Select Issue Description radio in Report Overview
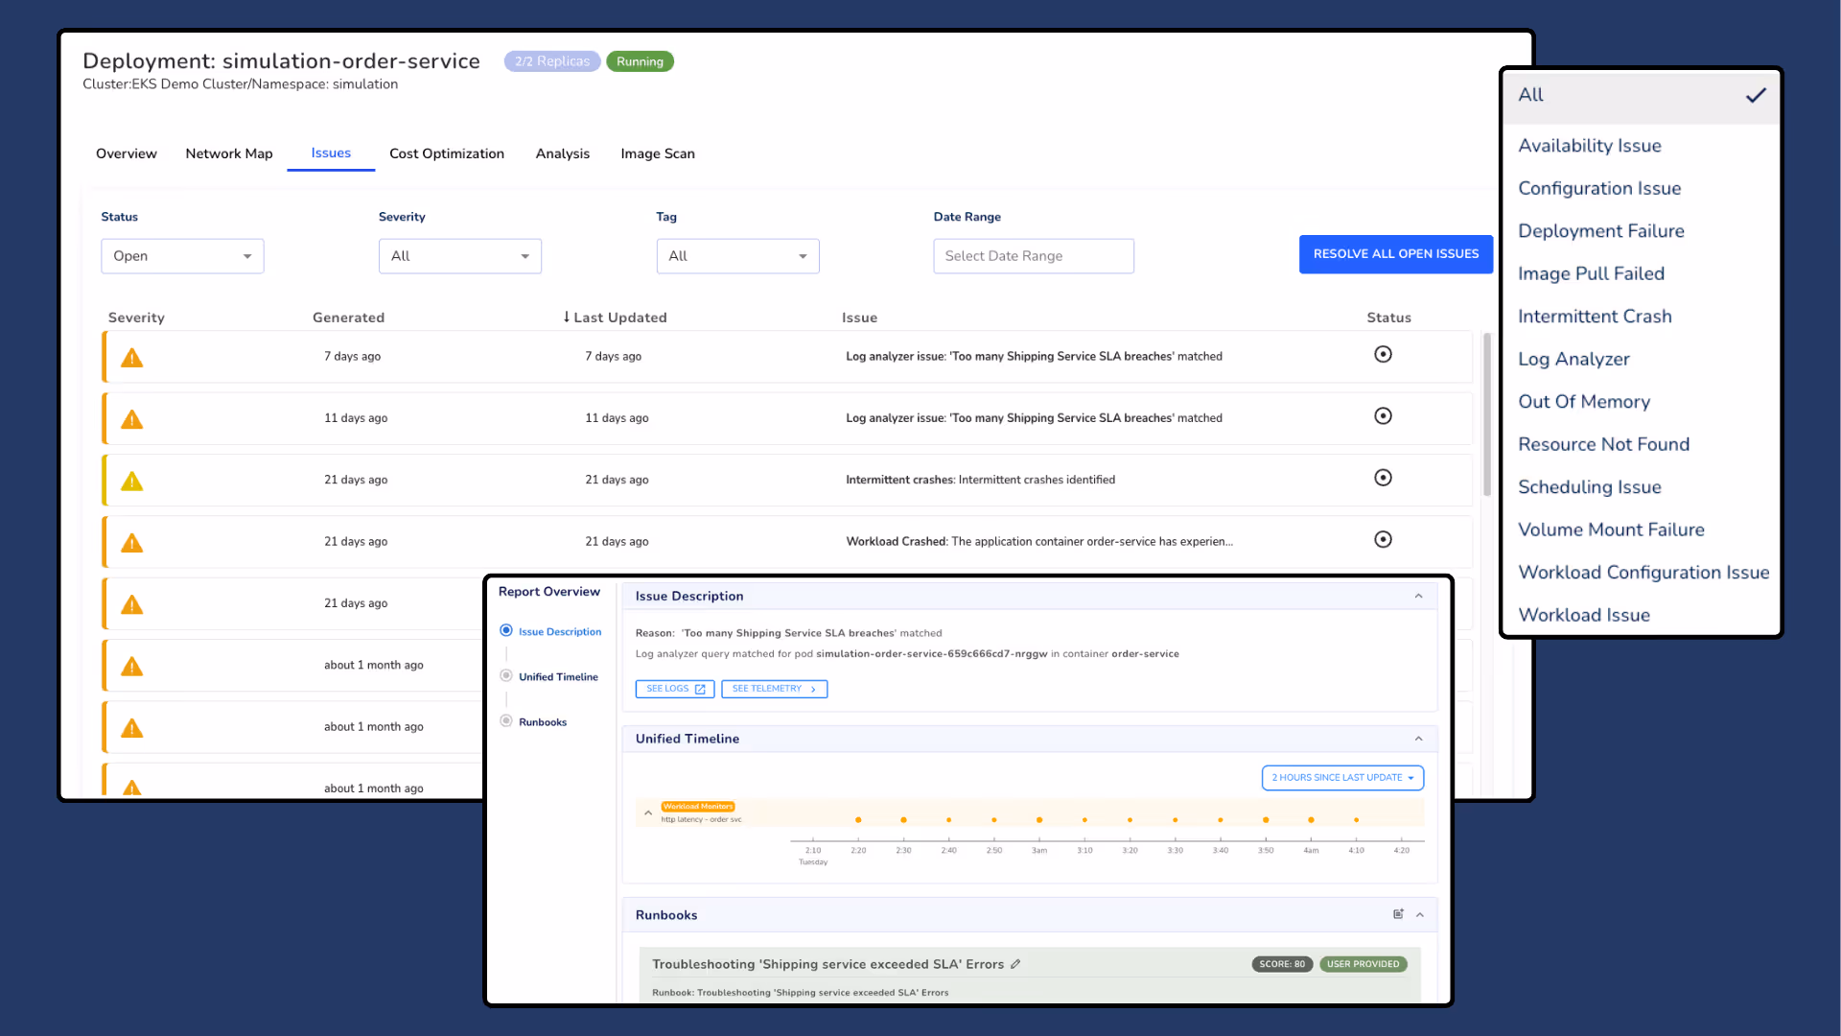Viewport: 1841px width, 1036px height. point(506,630)
